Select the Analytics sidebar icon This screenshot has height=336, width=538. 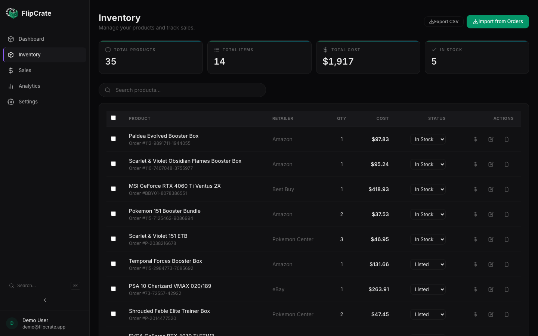10,86
